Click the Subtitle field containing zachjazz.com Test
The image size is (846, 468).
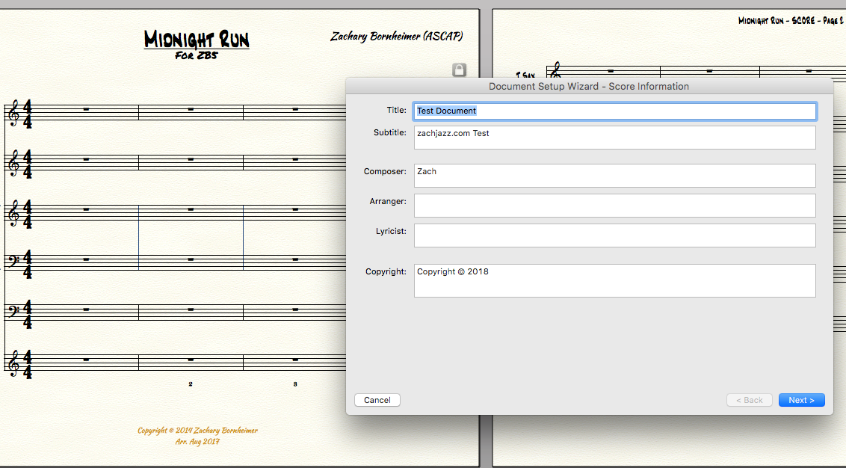614,138
